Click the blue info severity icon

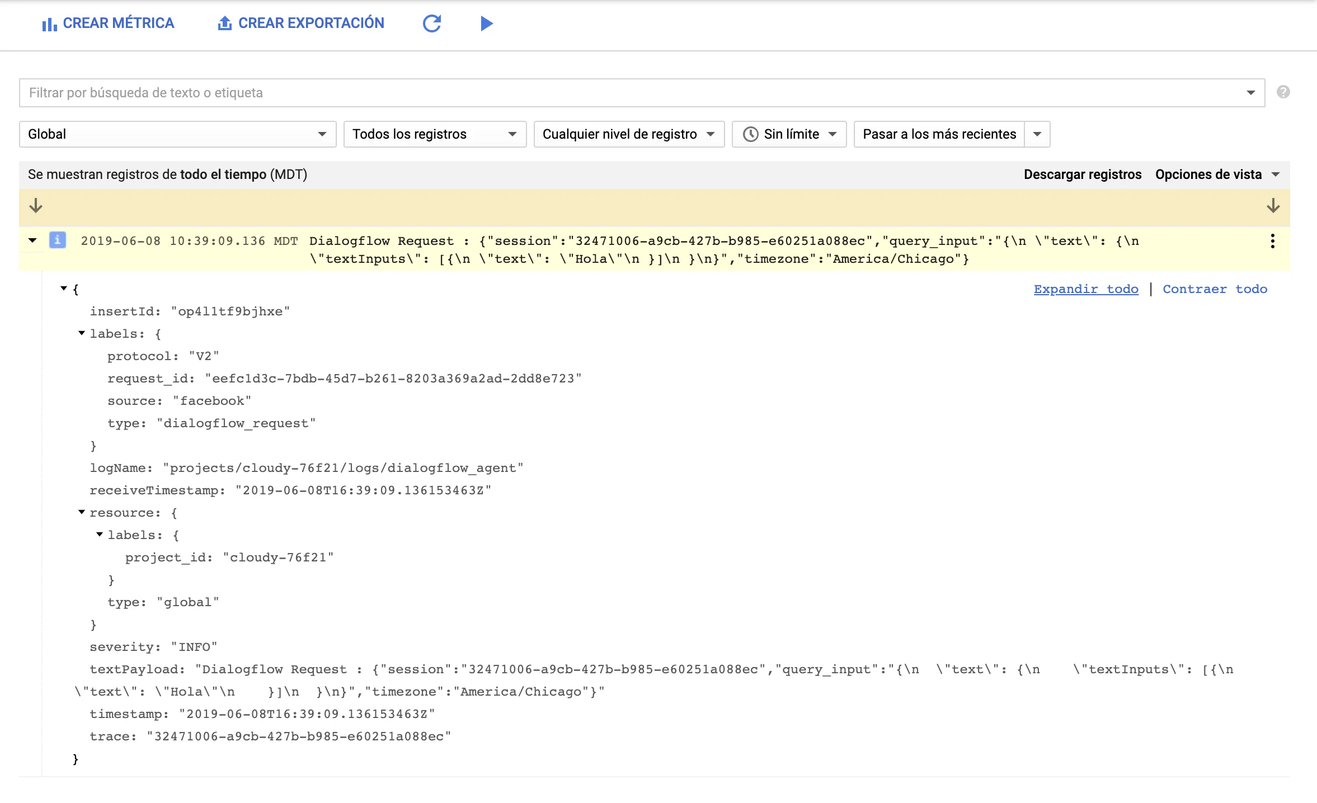57,240
